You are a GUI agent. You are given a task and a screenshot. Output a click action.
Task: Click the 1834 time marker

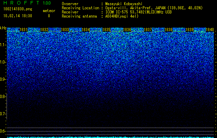click(x=86, y=30)
